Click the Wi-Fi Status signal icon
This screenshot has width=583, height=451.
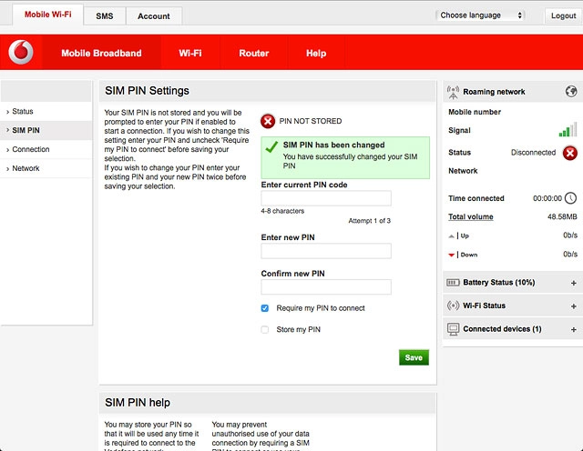(454, 306)
